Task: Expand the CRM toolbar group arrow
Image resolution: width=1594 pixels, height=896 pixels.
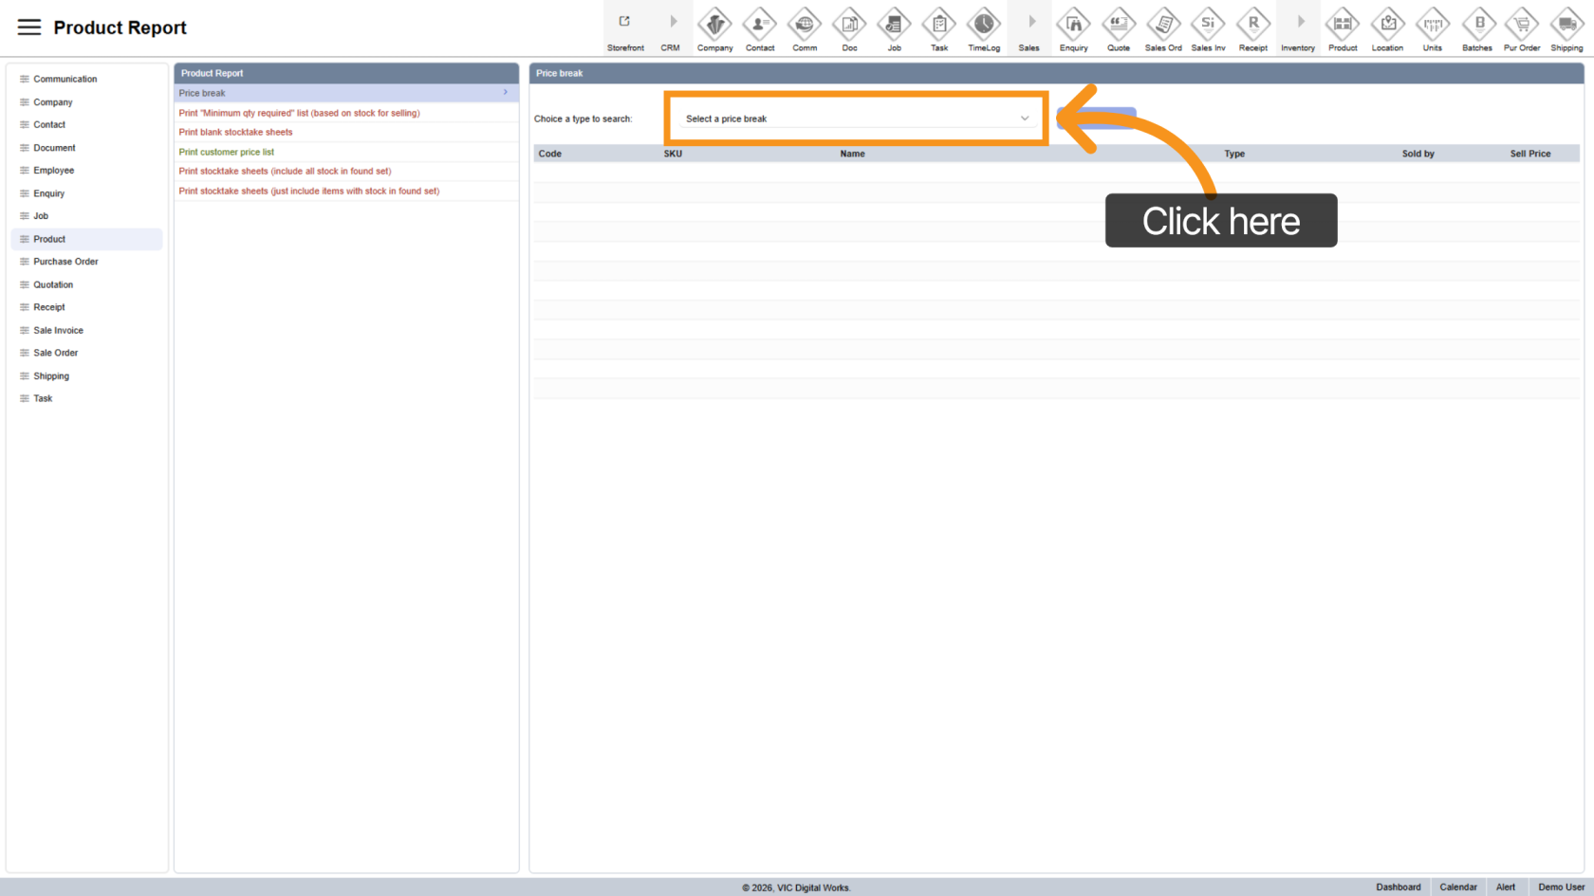Action: (673, 22)
